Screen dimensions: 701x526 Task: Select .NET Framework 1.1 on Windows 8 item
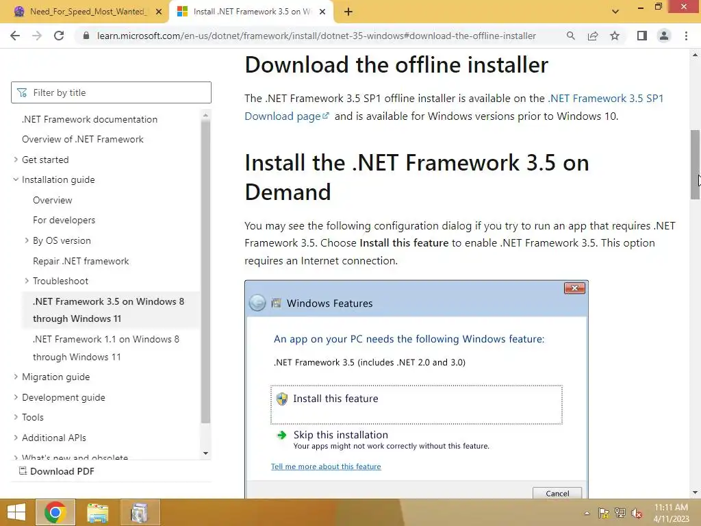click(x=106, y=348)
